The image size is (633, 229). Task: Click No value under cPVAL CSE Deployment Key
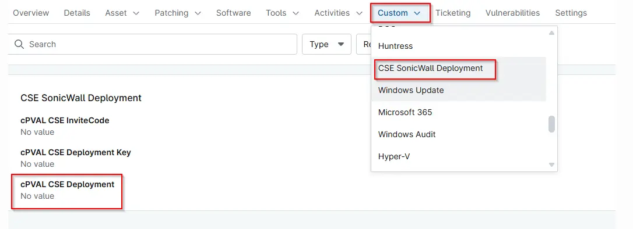click(37, 164)
